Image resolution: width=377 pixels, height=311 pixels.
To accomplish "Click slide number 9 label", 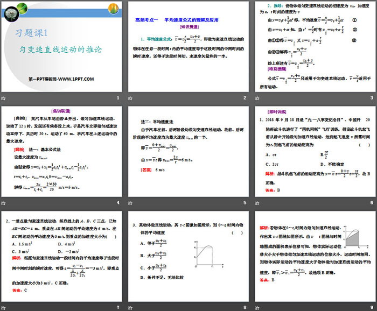I will (372, 307).
